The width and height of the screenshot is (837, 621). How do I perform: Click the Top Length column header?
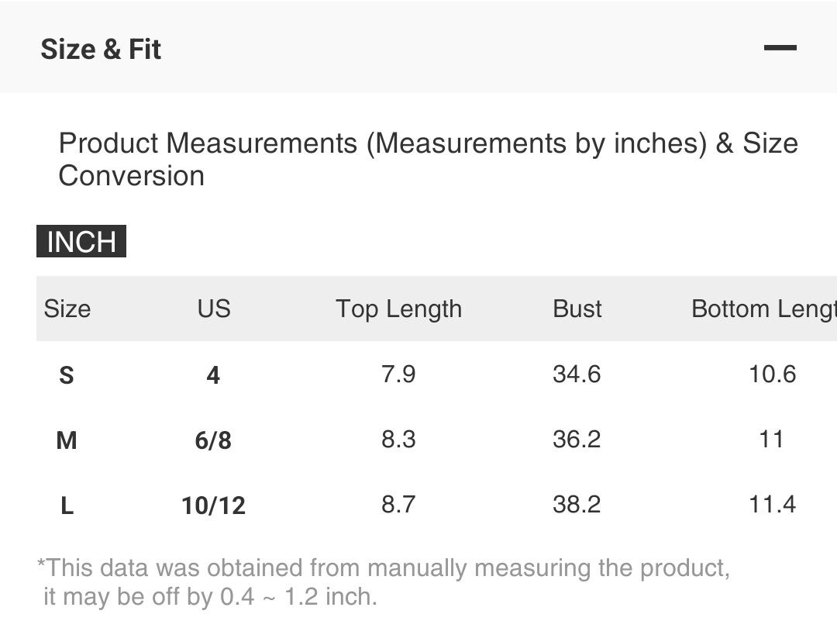398,309
